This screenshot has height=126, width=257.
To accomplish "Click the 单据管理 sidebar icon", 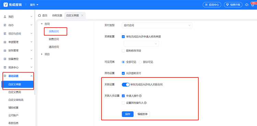I will 5,42.
